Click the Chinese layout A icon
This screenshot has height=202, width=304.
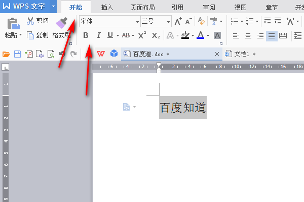pyautogui.click(x=290, y=21)
